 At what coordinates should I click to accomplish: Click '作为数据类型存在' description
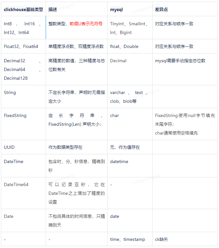click(x=65, y=147)
